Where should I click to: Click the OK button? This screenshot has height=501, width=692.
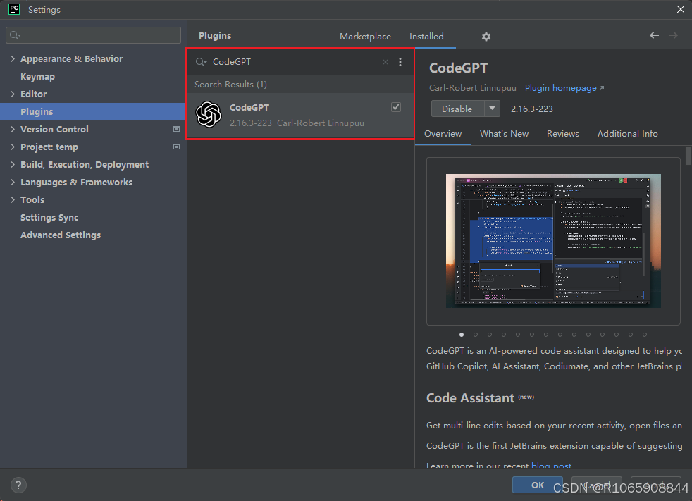point(538,485)
